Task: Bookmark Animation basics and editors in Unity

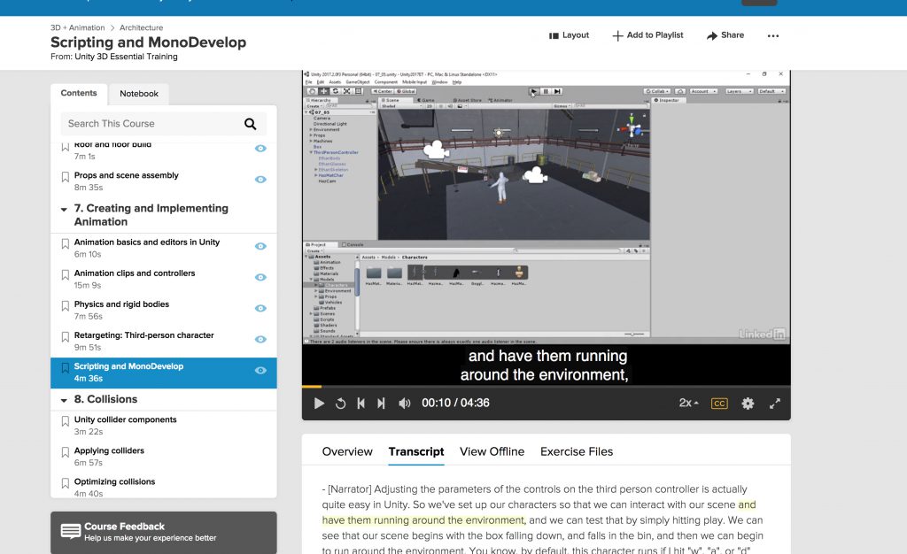Action: pyautogui.click(x=66, y=243)
